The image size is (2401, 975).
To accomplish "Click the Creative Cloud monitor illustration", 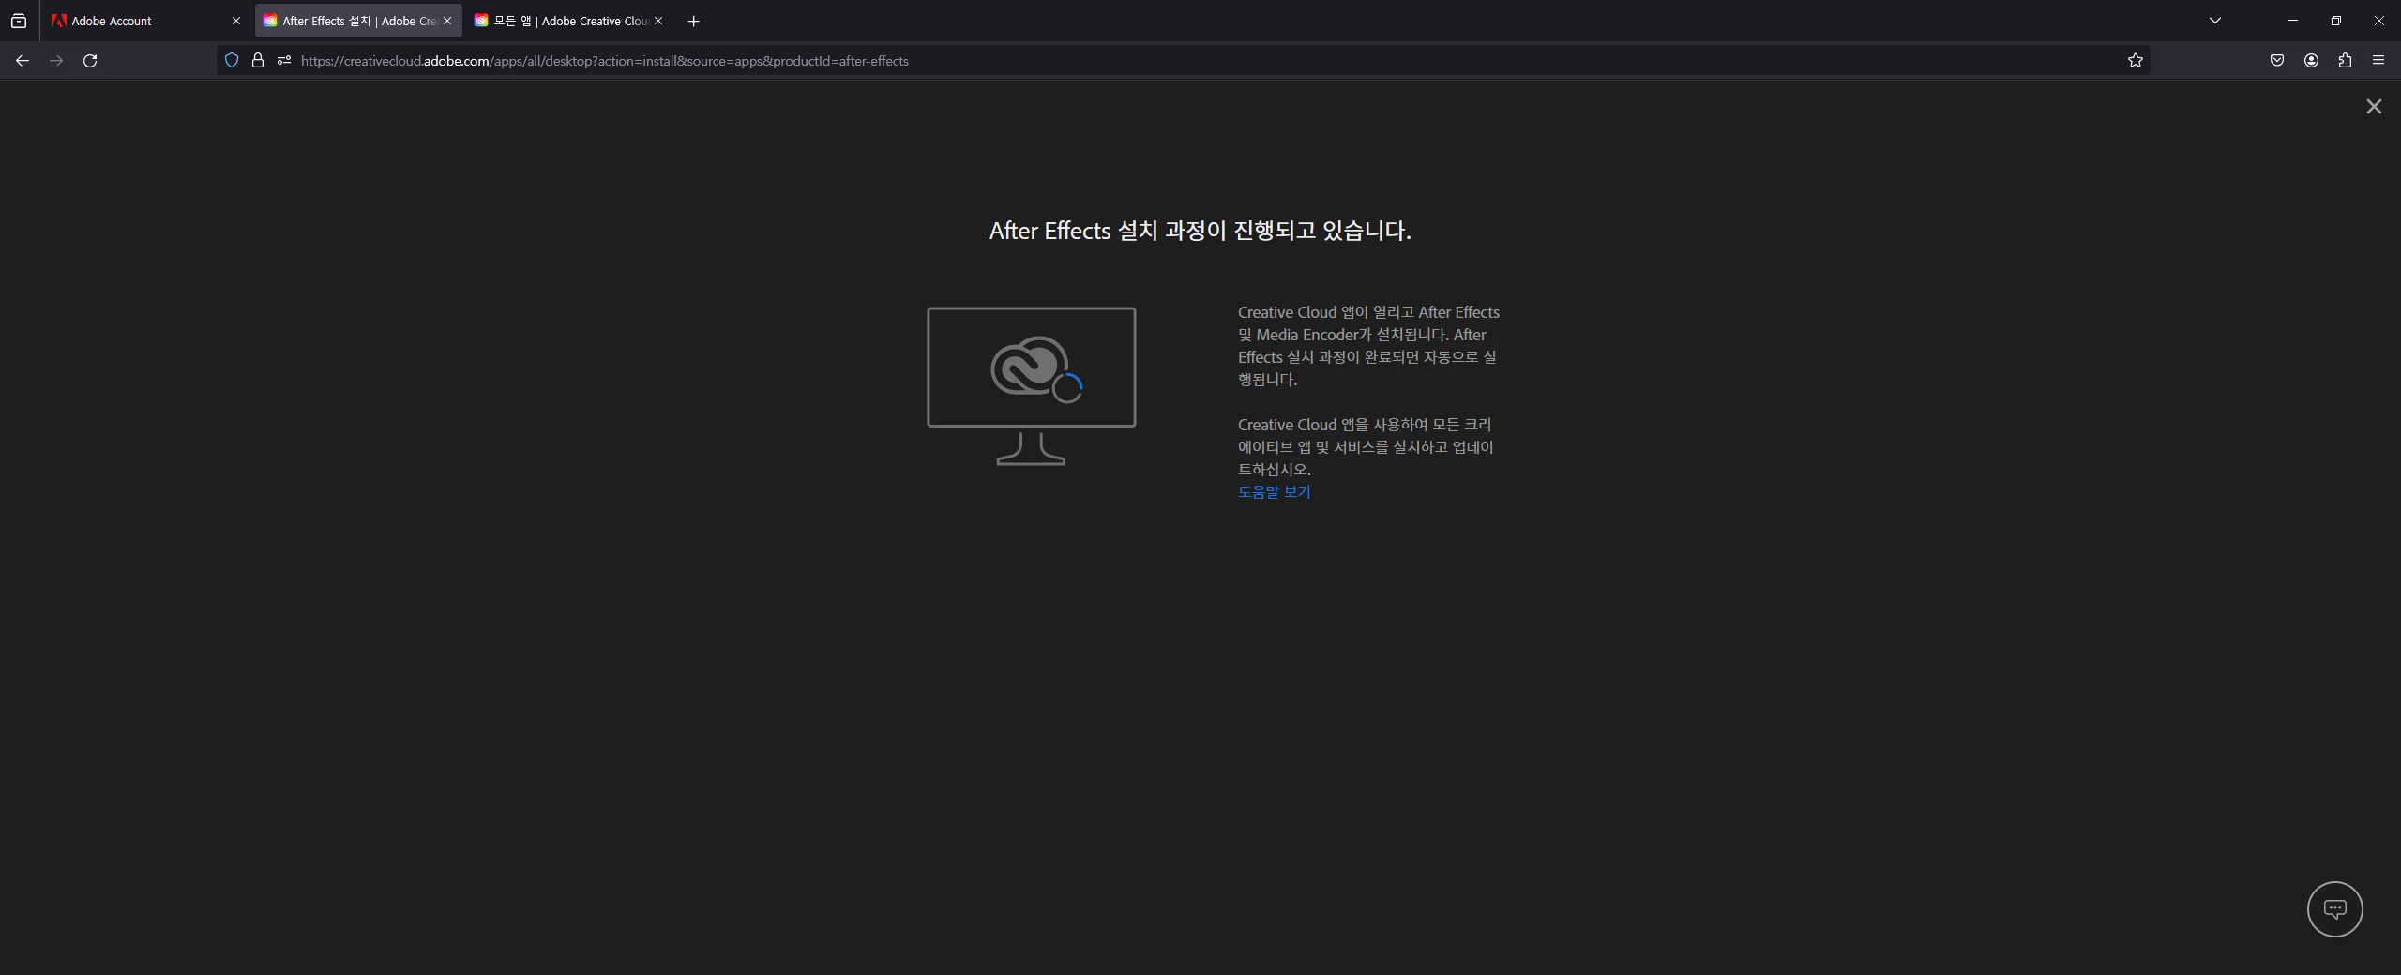I will pyautogui.click(x=1032, y=386).
